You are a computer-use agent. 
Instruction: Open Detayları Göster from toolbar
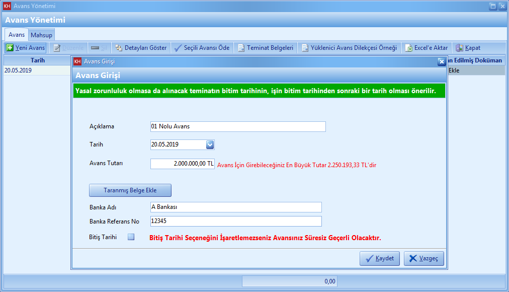141,48
